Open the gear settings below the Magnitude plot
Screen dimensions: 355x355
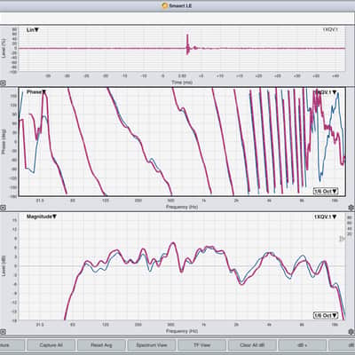coord(351,331)
